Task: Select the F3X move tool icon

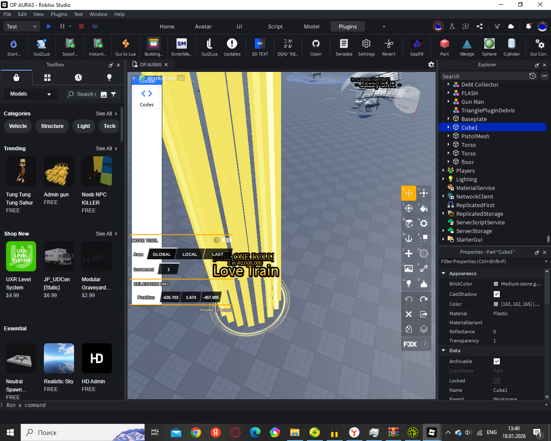Action: coord(409,193)
